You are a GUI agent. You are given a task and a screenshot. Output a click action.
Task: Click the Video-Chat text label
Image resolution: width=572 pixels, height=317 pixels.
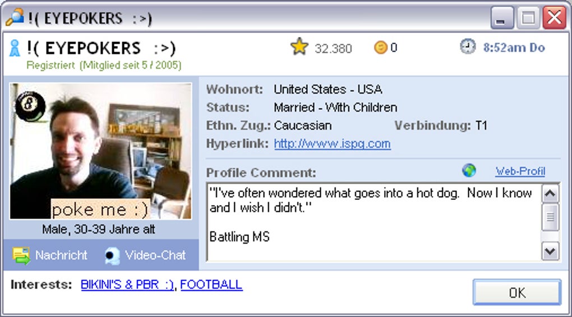(155, 255)
